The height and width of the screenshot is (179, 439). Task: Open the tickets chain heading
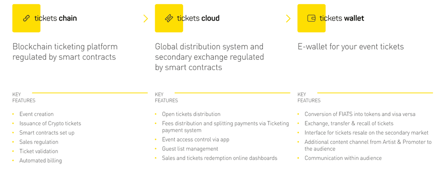point(56,19)
